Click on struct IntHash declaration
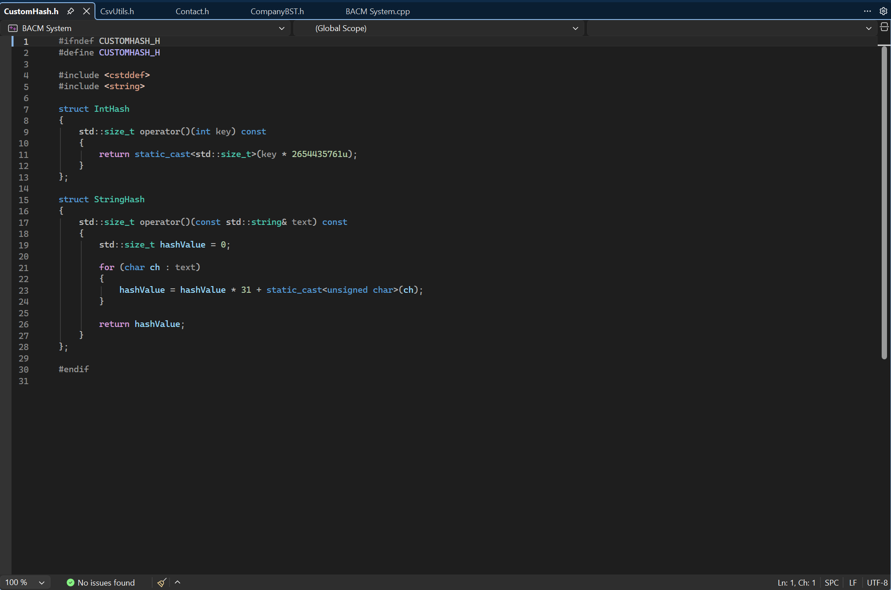 (x=94, y=109)
